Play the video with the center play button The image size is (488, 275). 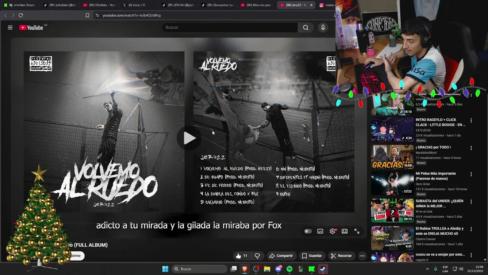click(189, 138)
